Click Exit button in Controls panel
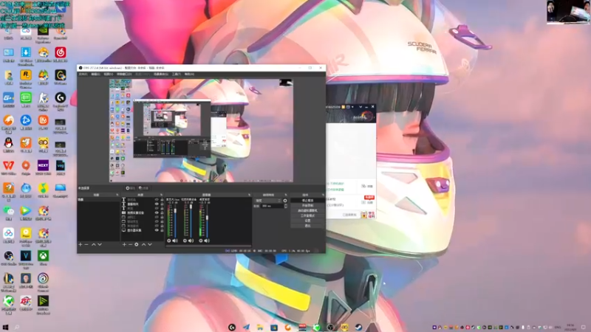This screenshot has height=332, width=591. pos(307,226)
